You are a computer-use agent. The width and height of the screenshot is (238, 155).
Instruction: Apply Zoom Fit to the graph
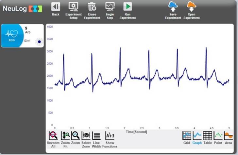pos(65,136)
